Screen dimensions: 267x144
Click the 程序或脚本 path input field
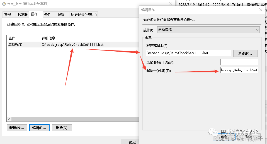pos(188,53)
